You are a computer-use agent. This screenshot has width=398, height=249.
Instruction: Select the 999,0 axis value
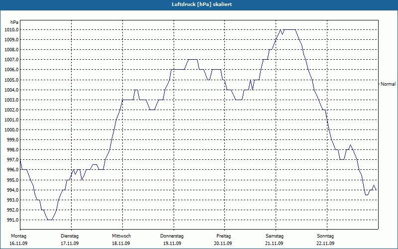[x=12, y=140]
